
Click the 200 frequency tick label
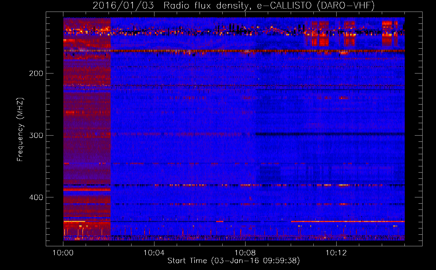tap(36, 73)
